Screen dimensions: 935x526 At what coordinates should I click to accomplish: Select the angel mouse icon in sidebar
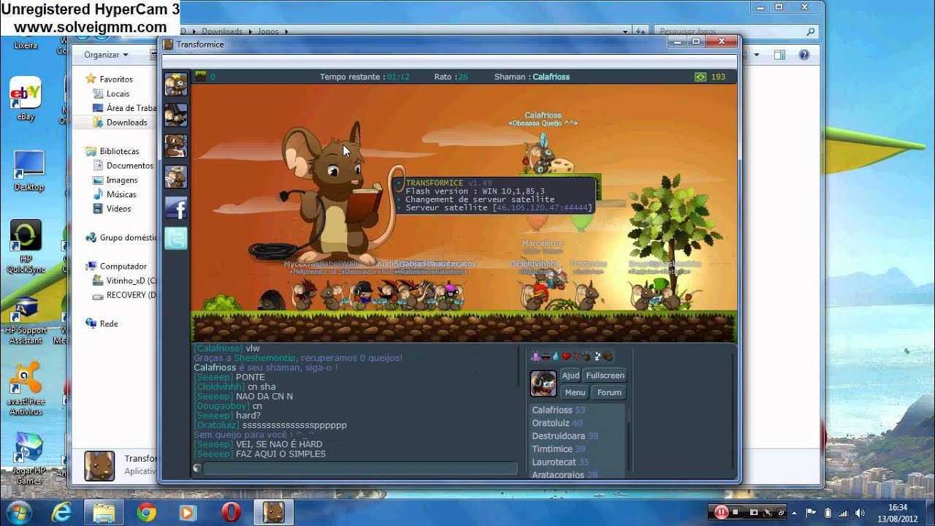coord(175,177)
